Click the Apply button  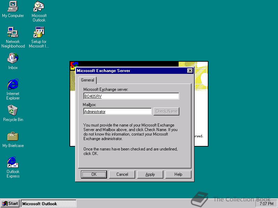point(150,174)
